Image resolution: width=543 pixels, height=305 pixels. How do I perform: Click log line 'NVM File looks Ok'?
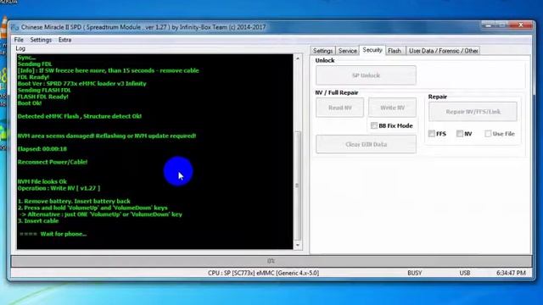point(42,181)
